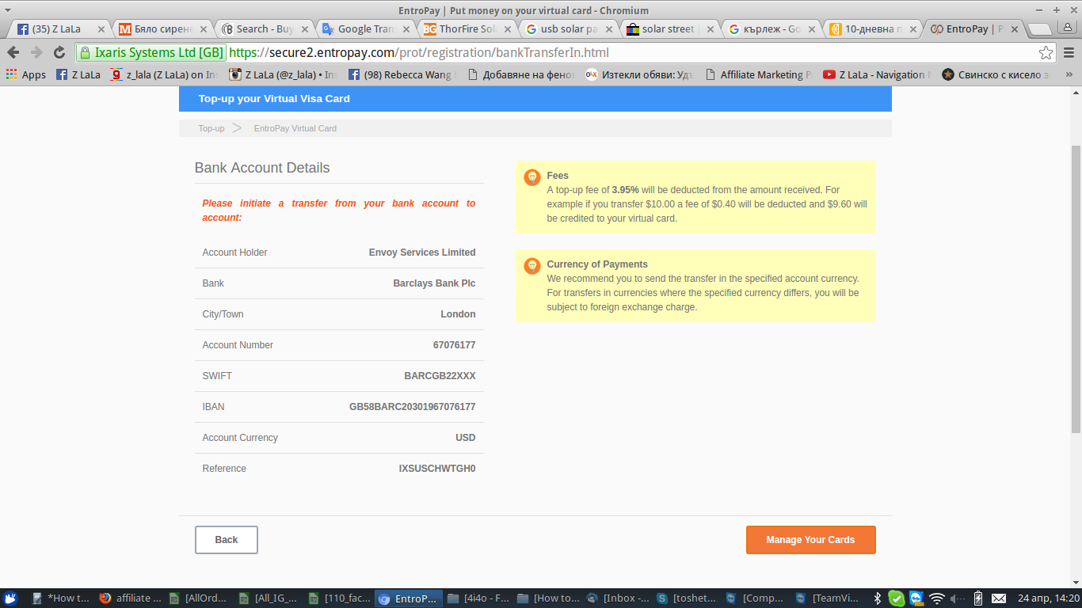Screen dimensions: 1082x608
Task: Switch to the [Inbox - Thunderbird taskbar window
Action: coord(619,598)
